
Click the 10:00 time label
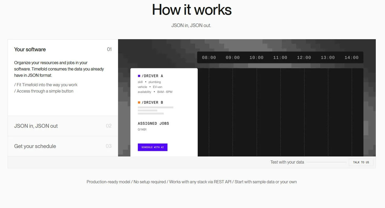pyautogui.click(x=256, y=58)
